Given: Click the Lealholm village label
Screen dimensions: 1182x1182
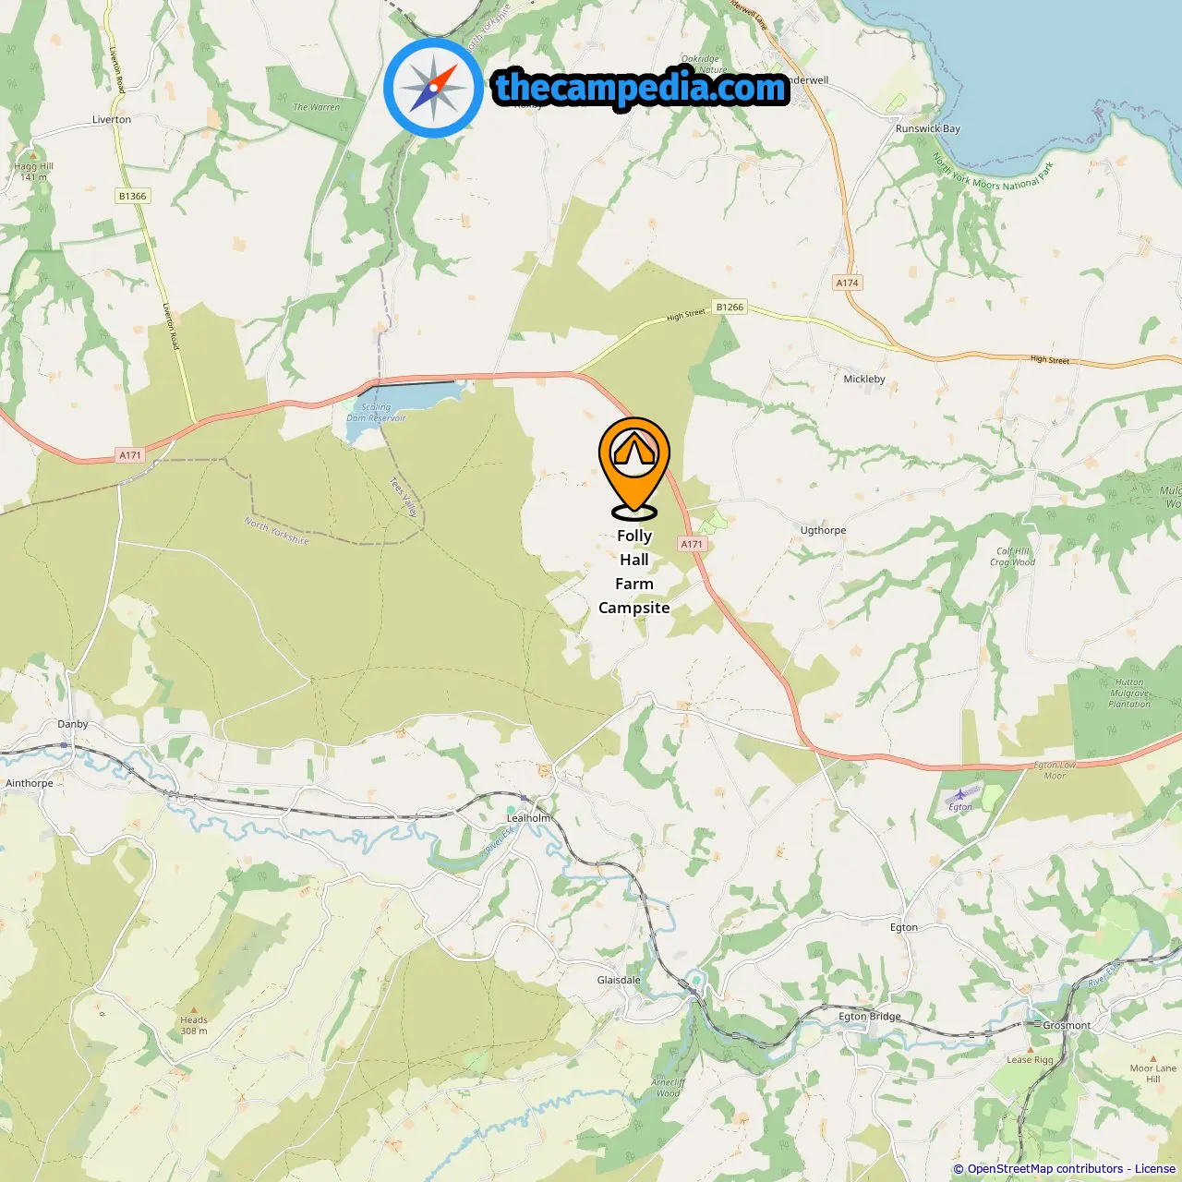Looking at the screenshot, I should tap(528, 818).
